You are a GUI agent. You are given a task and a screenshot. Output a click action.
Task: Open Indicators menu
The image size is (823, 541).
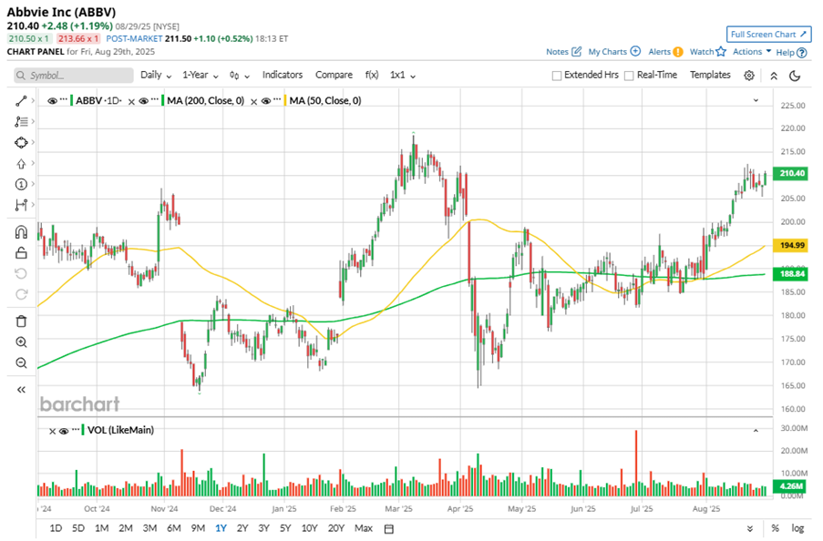[283, 75]
